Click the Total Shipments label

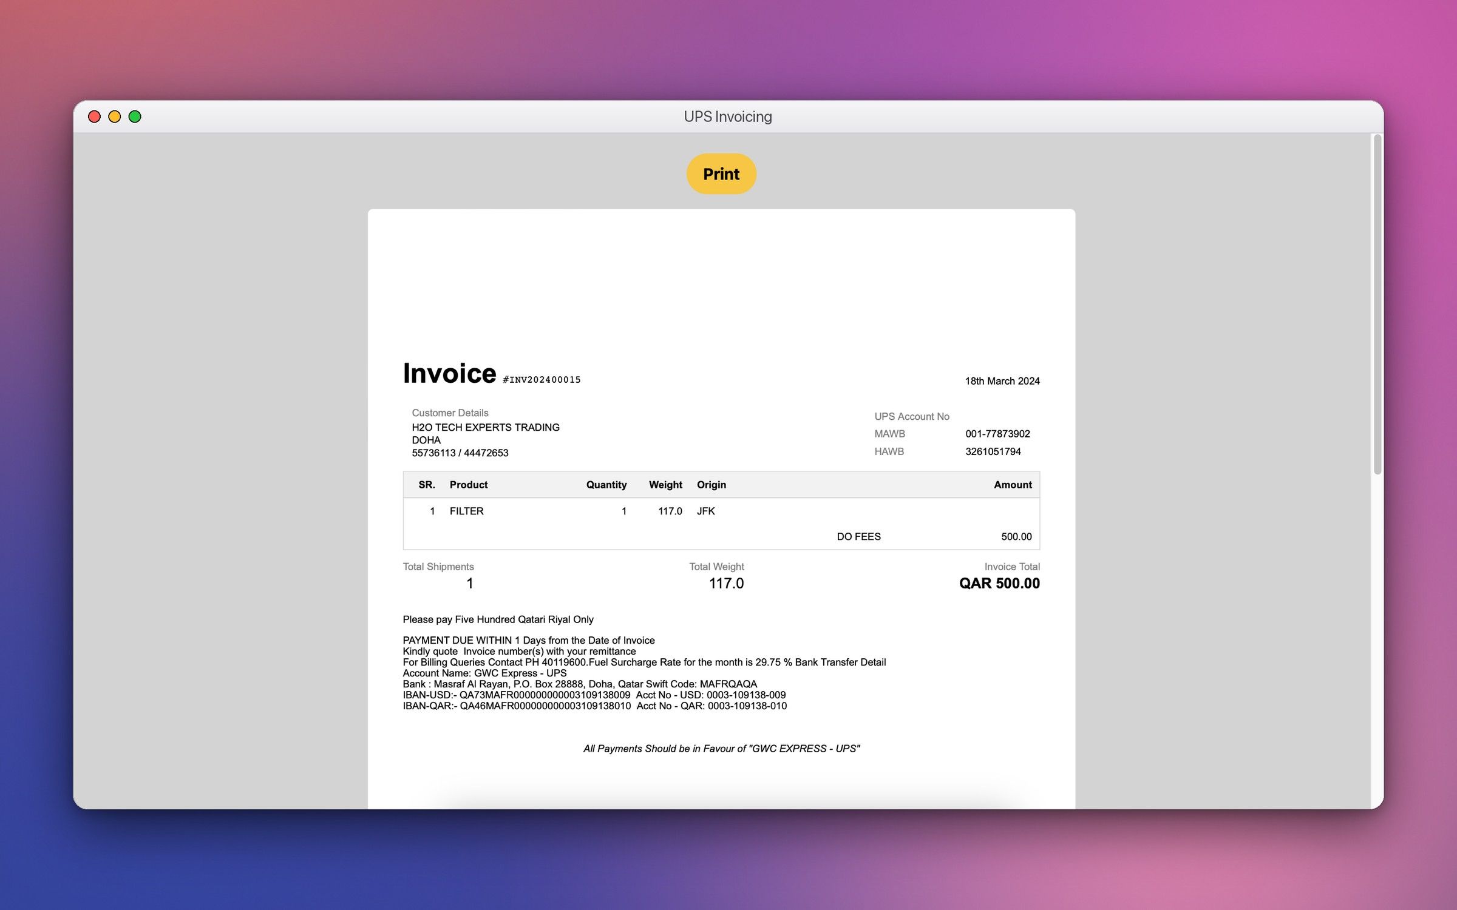tap(438, 567)
